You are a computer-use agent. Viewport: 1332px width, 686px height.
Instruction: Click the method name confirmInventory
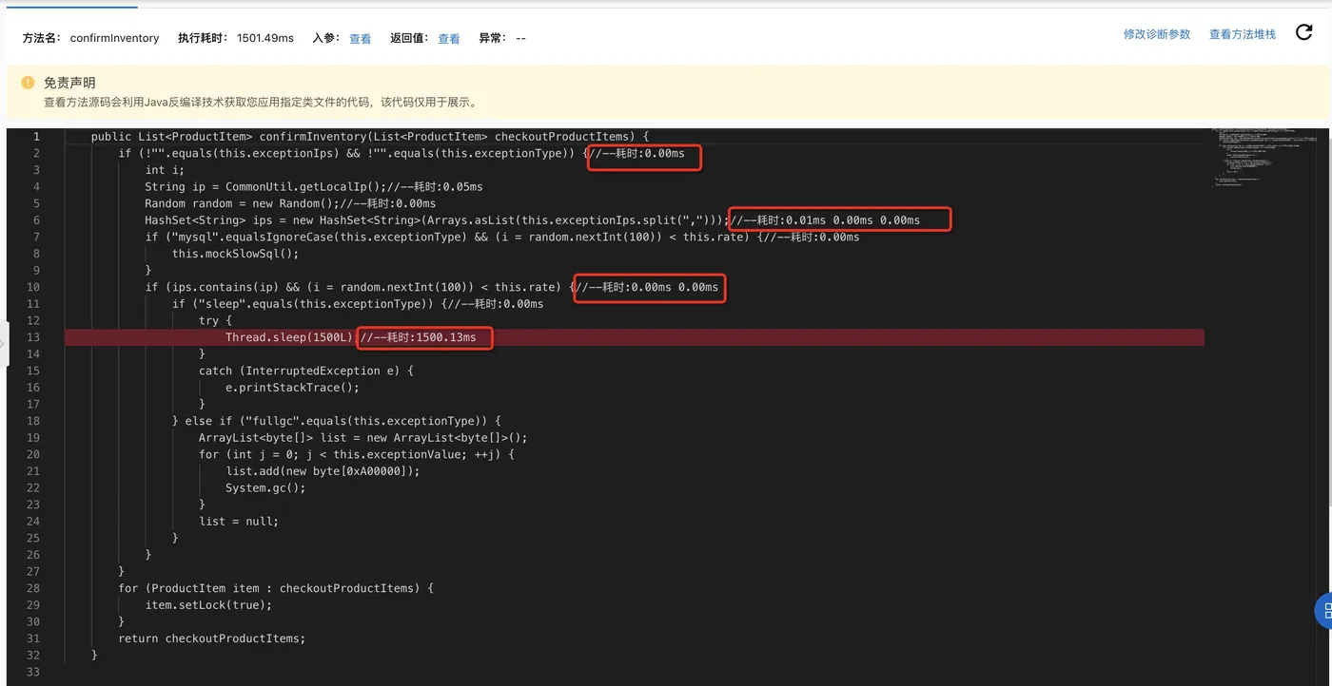(x=114, y=39)
